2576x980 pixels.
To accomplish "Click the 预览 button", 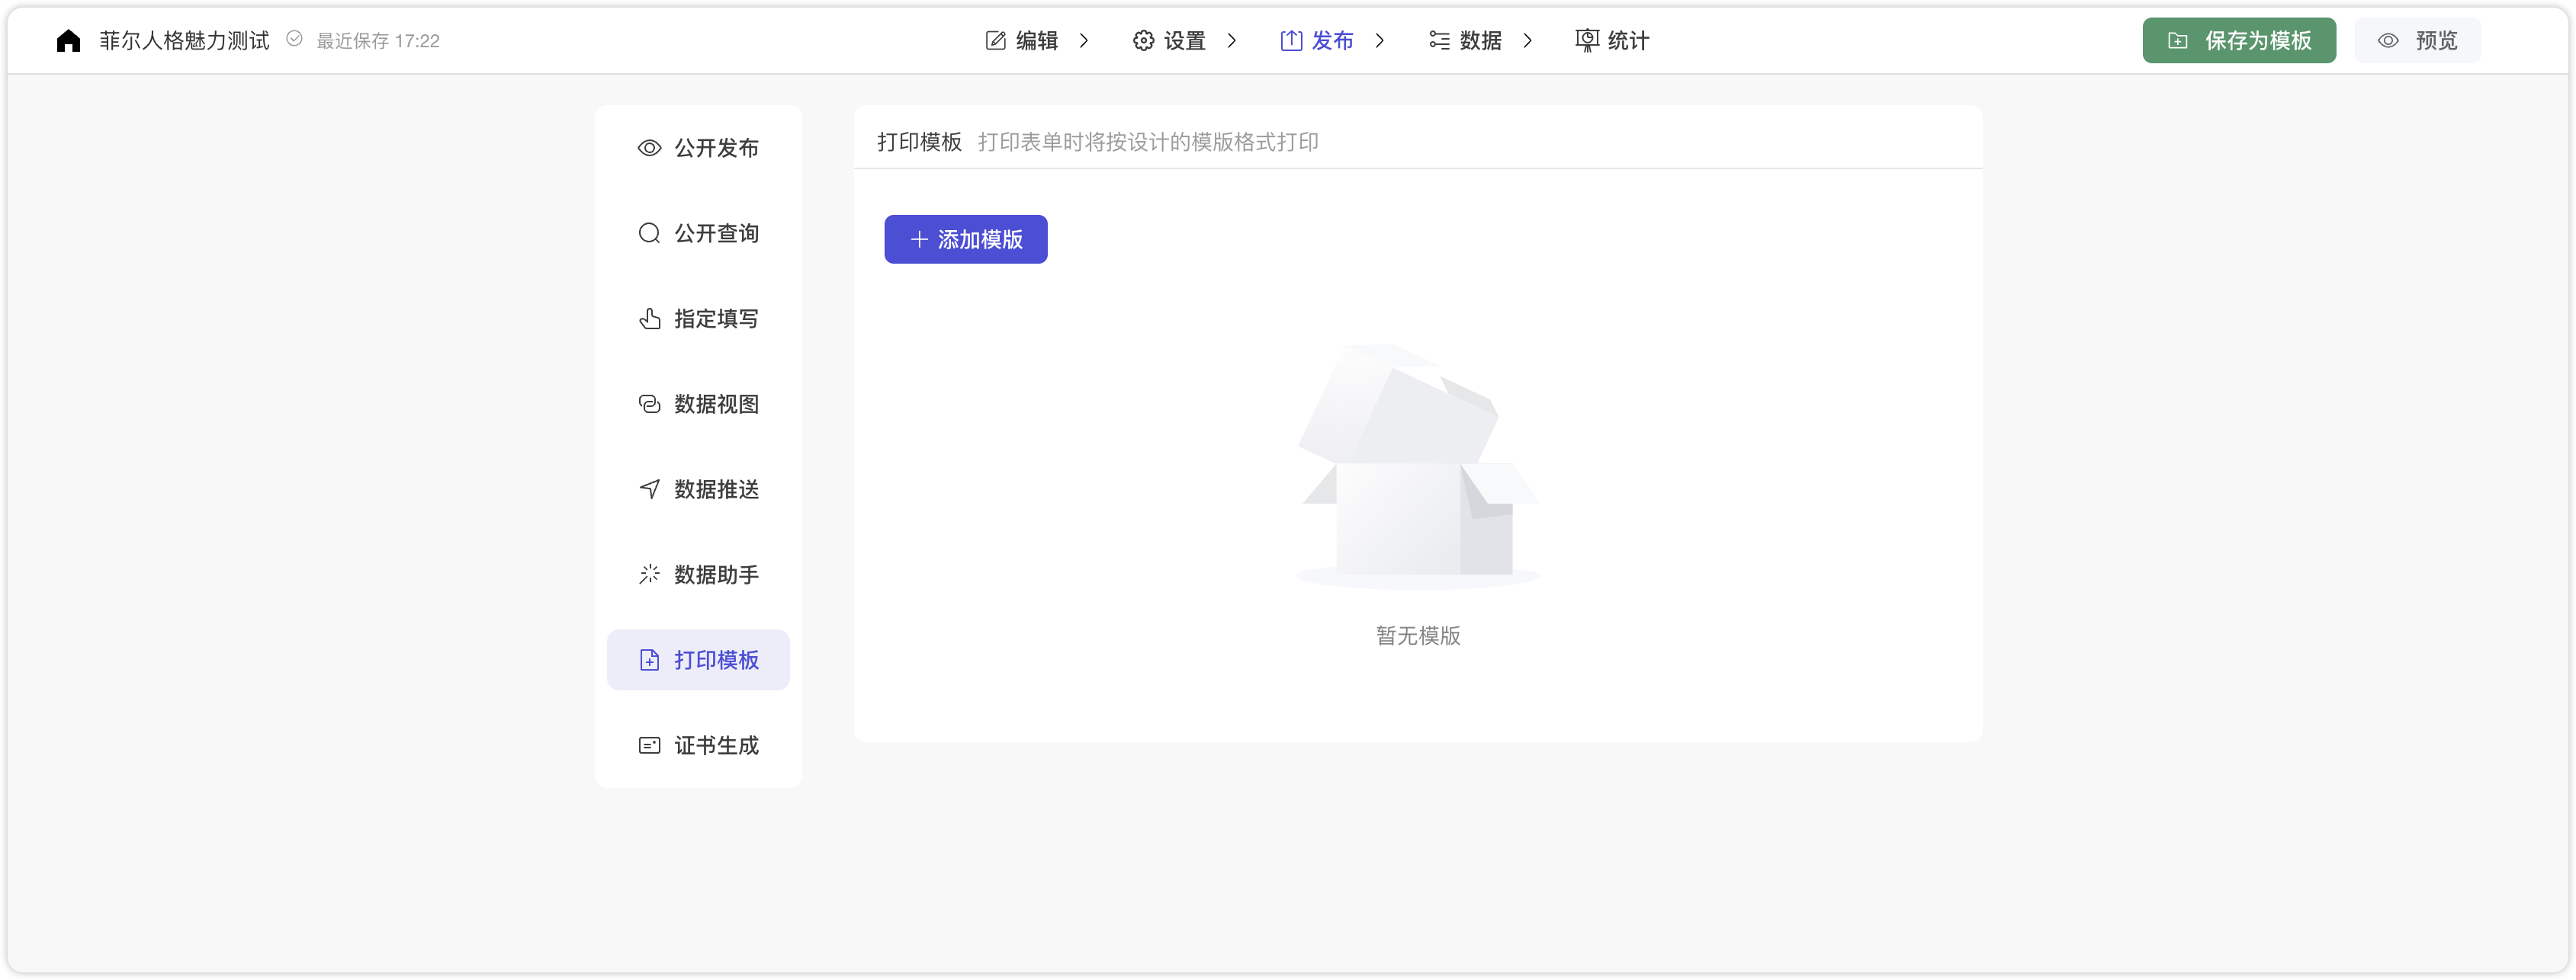I will click(x=2417, y=40).
